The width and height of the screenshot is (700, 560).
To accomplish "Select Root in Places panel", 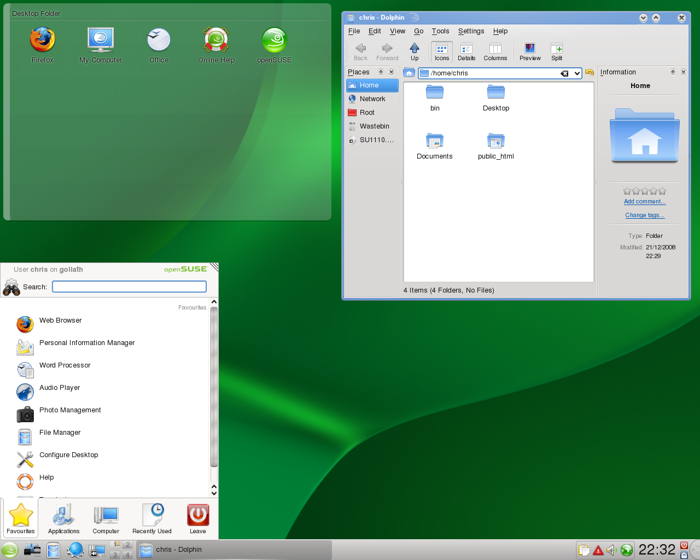I will click(372, 113).
